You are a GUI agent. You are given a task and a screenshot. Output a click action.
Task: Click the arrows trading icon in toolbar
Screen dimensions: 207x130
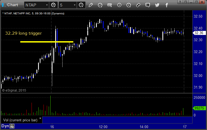coord(138,5)
